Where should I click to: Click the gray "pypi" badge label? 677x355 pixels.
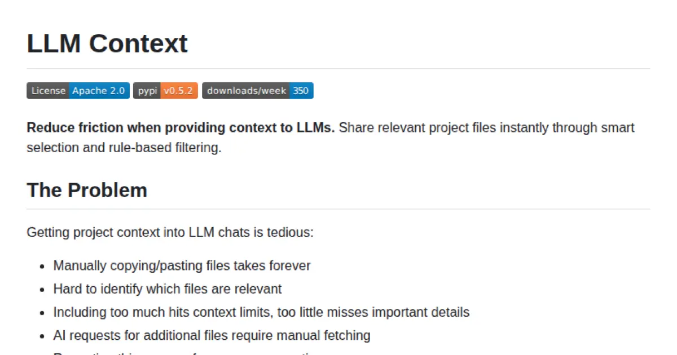147,91
